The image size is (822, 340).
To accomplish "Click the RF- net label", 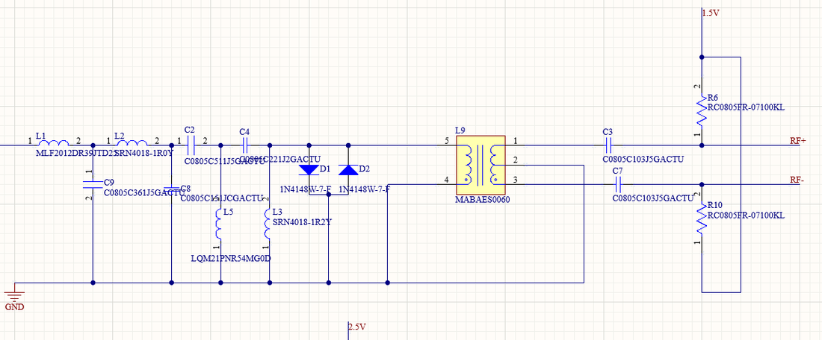I will (x=798, y=180).
